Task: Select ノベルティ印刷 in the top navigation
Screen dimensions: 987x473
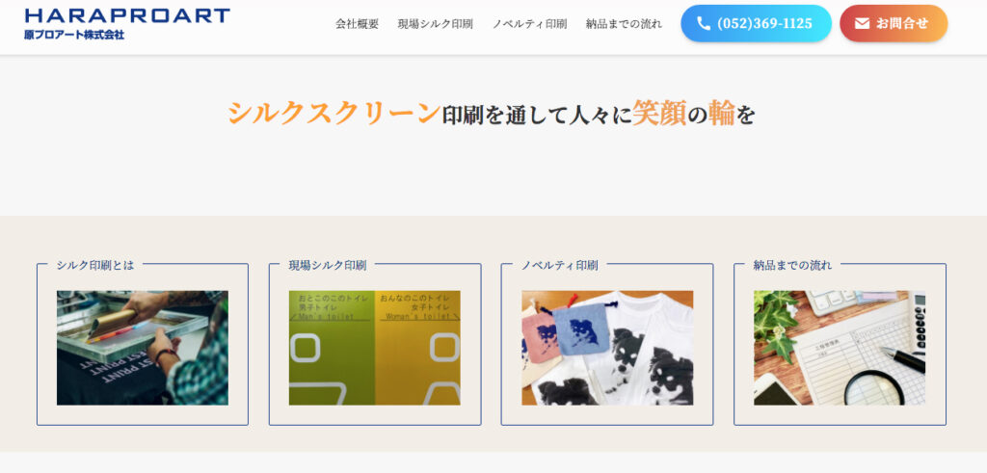Action: [529, 24]
